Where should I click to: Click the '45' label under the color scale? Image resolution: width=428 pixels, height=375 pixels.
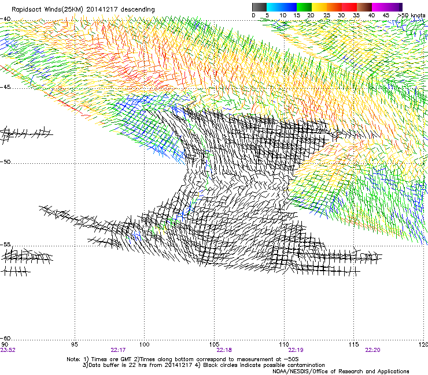(x=386, y=16)
